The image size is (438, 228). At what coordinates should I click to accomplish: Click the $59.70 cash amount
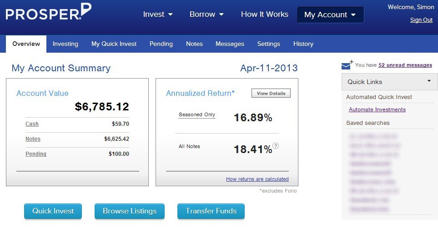[x=121, y=124]
